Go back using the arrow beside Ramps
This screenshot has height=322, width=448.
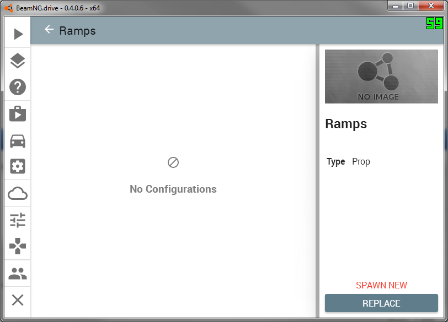pyautogui.click(x=49, y=29)
